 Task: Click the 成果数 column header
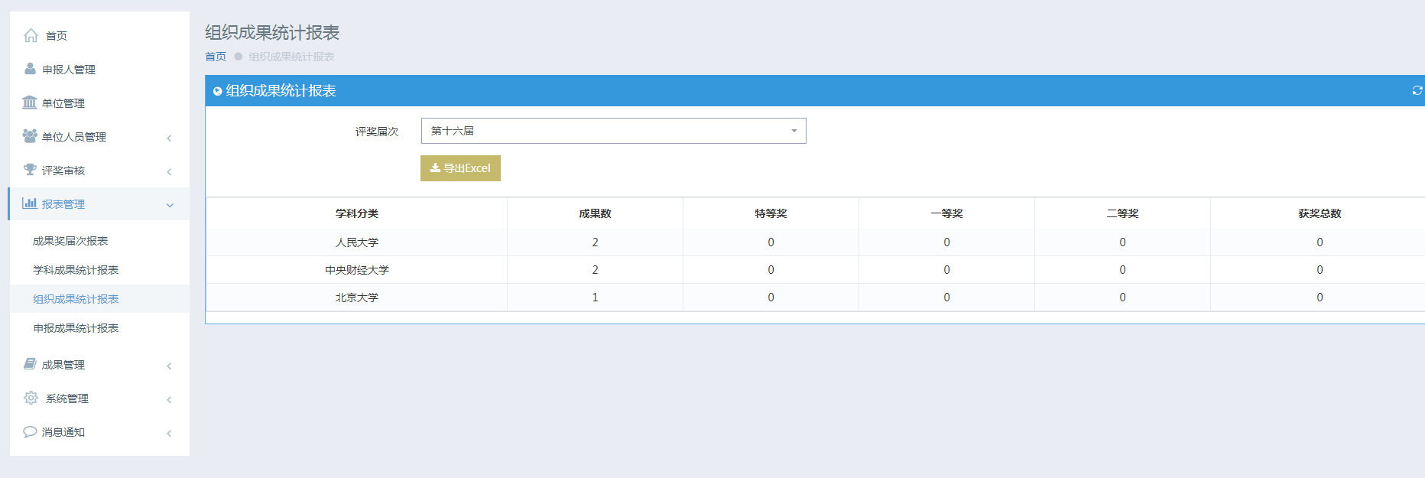[x=595, y=213]
